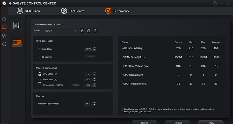233x124 pixels.
Task: Click the monitor icon in left sidebar
Action: (4, 27)
